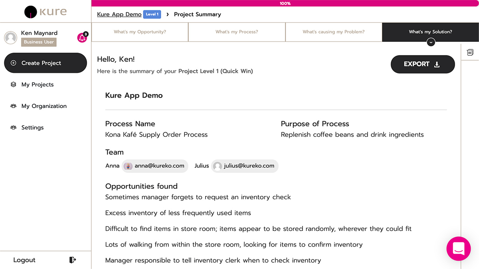The width and height of the screenshot is (479, 269).
Task: Switch to What's my Process tab
Action: click(237, 32)
